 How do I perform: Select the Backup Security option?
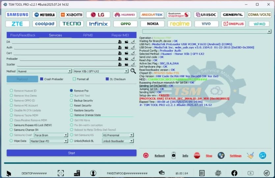(x=71, y=101)
